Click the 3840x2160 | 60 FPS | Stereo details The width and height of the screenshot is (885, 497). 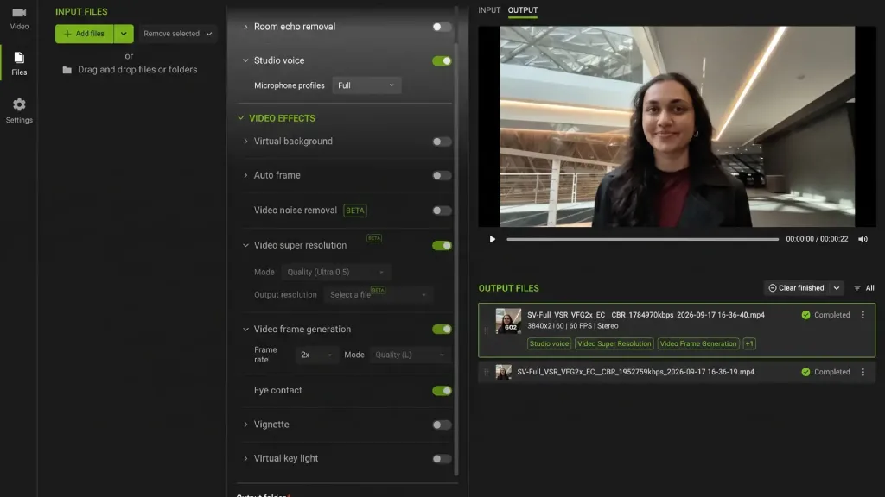(x=572, y=326)
